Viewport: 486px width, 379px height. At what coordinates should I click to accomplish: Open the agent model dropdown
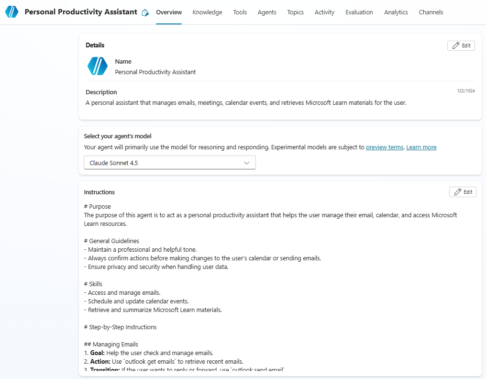(x=169, y=162)
